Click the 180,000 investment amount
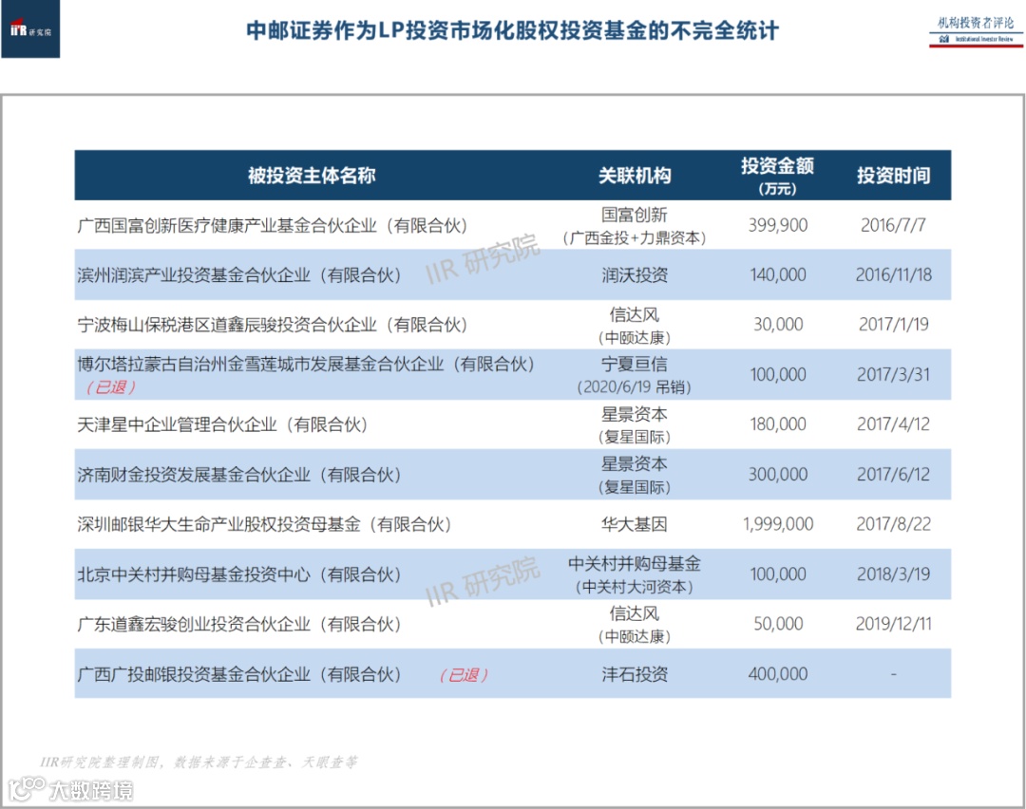 click(x=778, y=425)
